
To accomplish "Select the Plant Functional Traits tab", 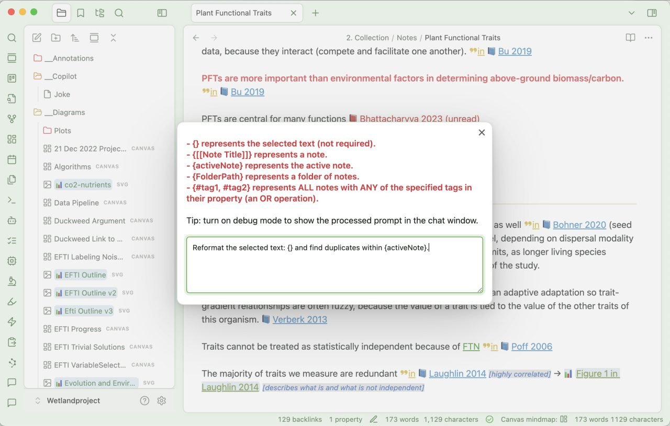I will point(246,13).
